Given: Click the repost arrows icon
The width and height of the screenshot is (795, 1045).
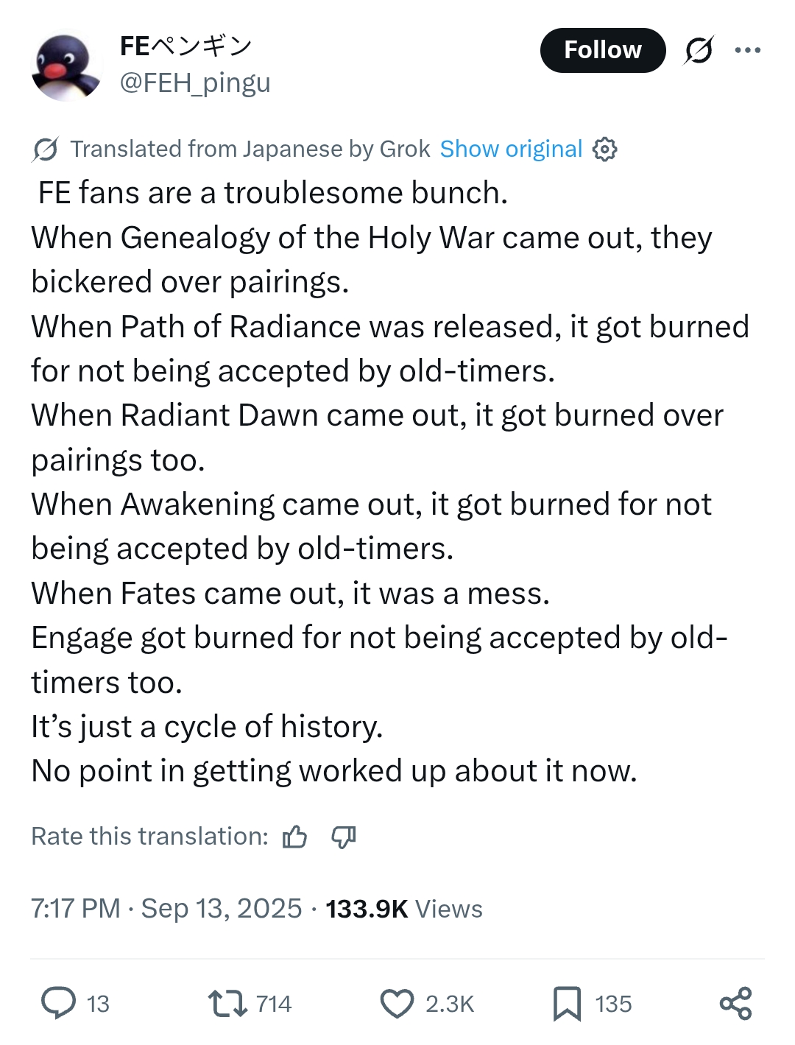Looking at the screenshot, I should click(227, 1003).
